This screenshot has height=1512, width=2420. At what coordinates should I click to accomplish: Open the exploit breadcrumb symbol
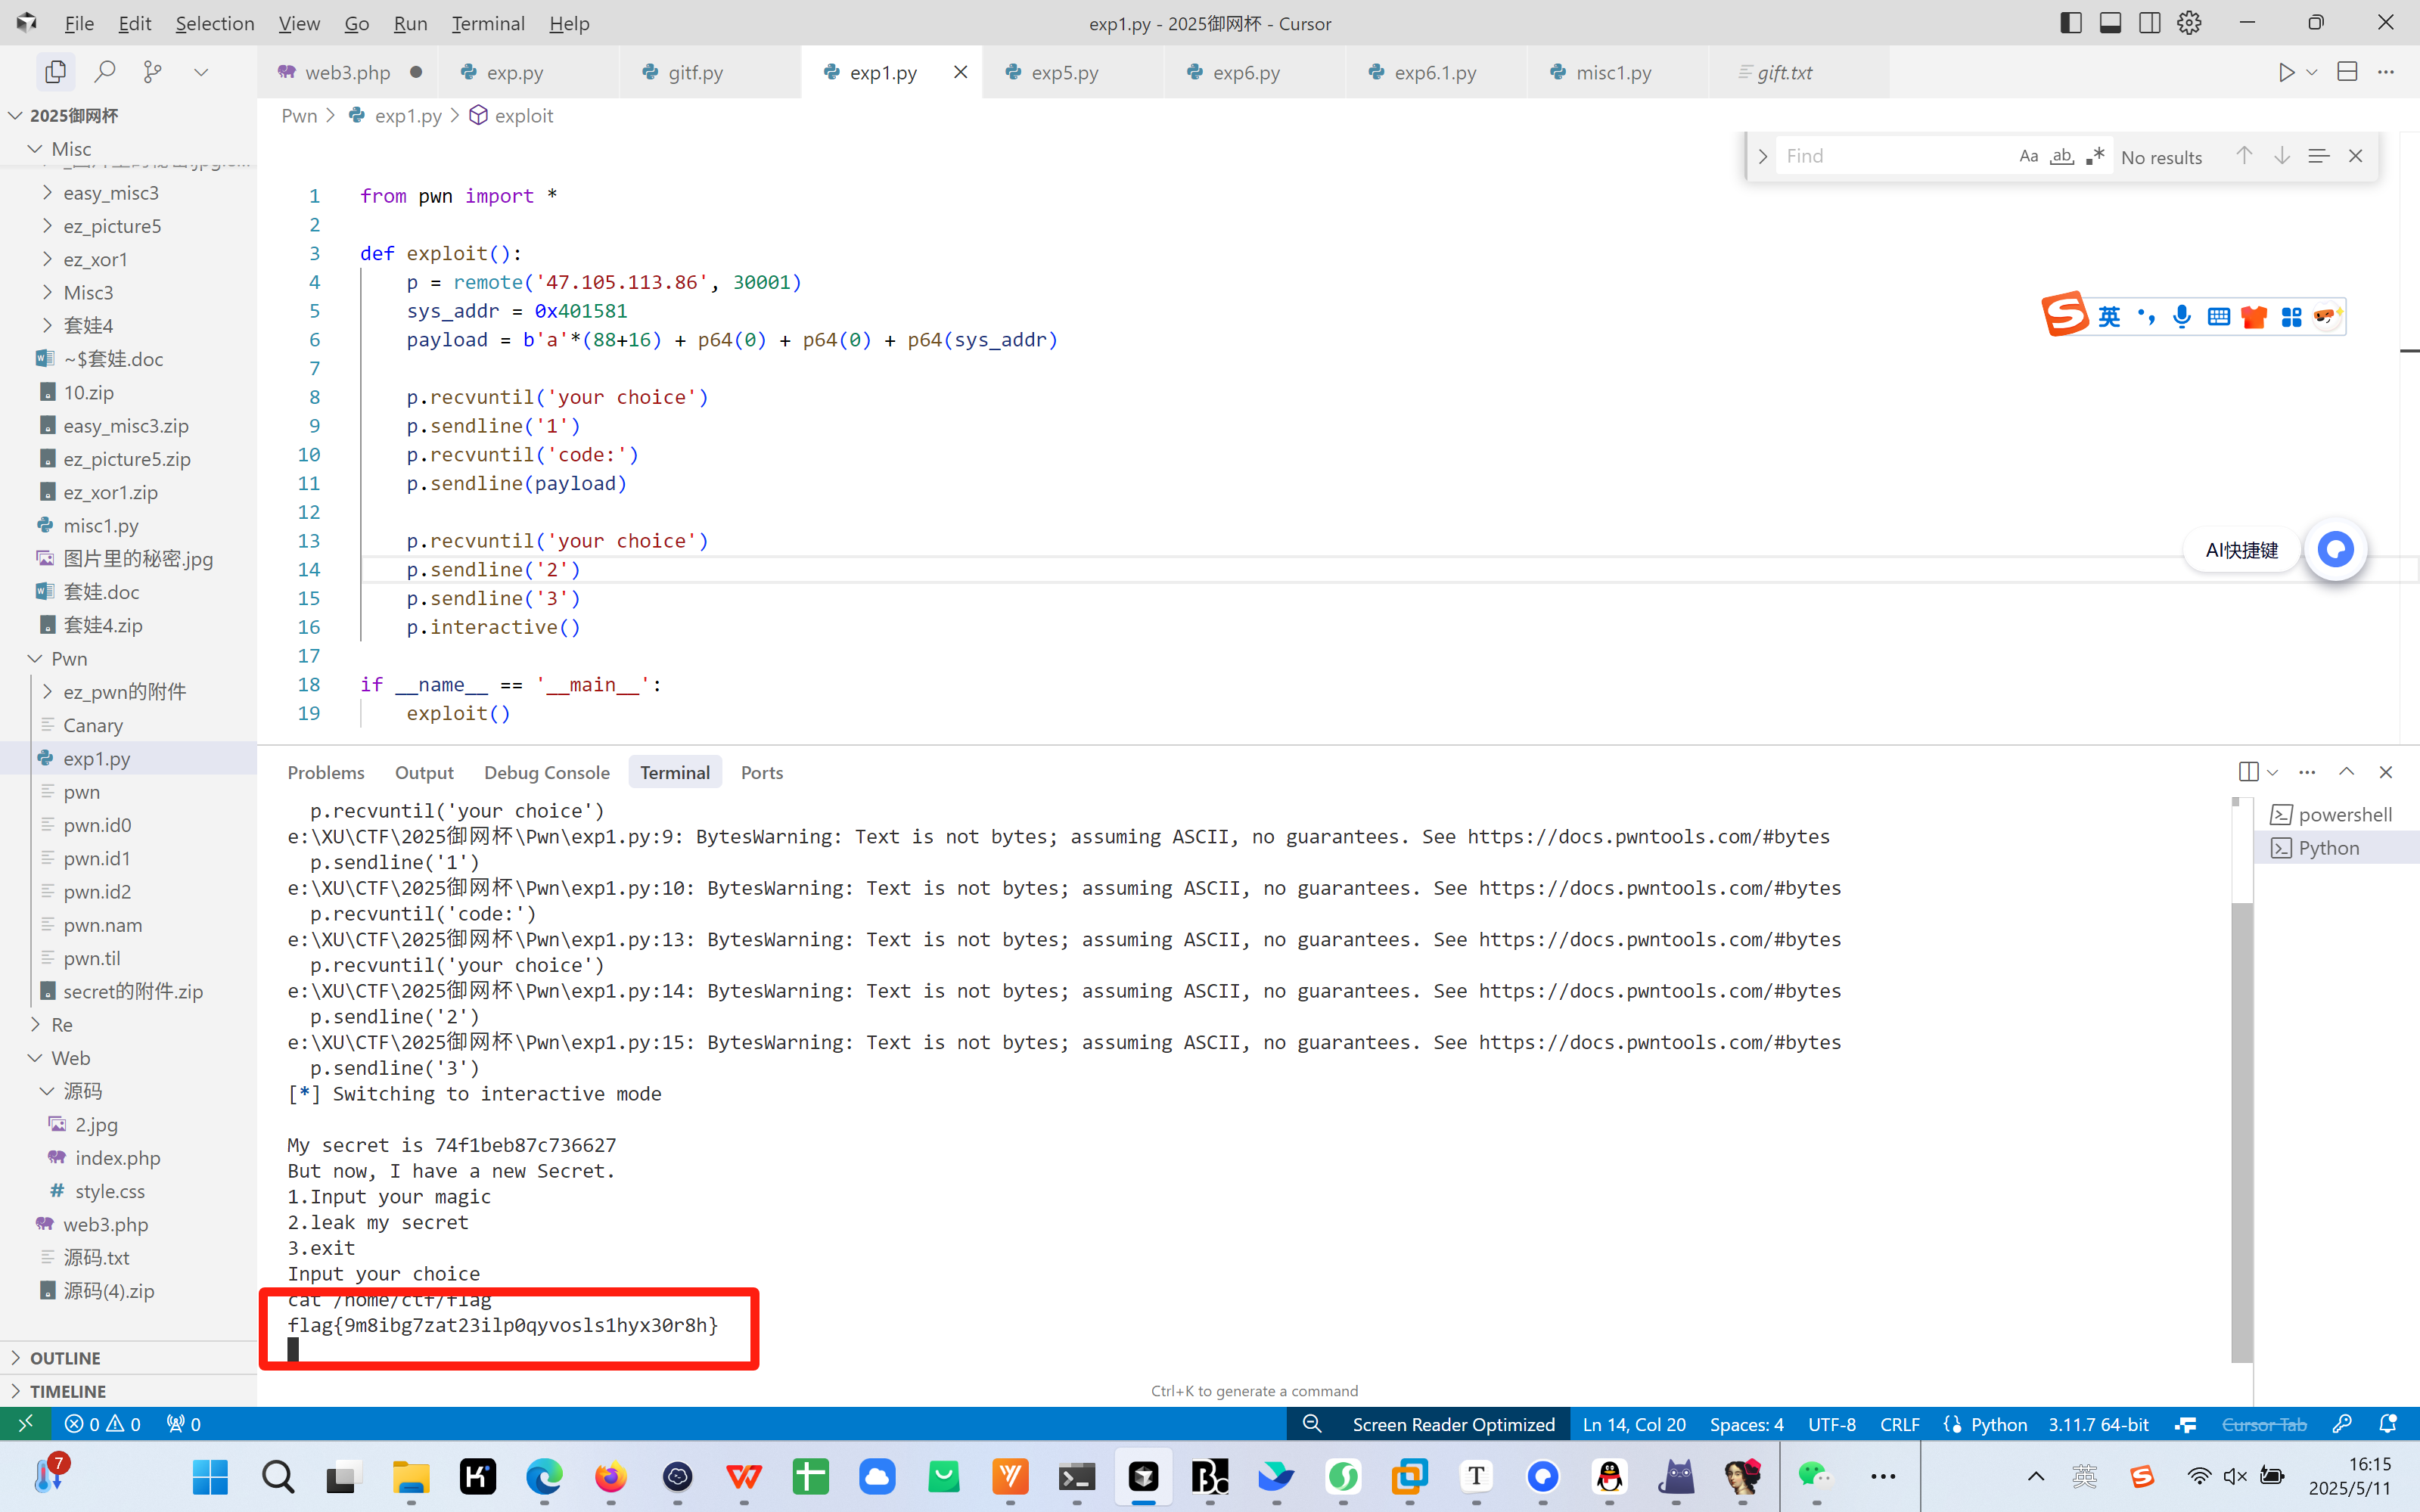click(x=511, y=115)
